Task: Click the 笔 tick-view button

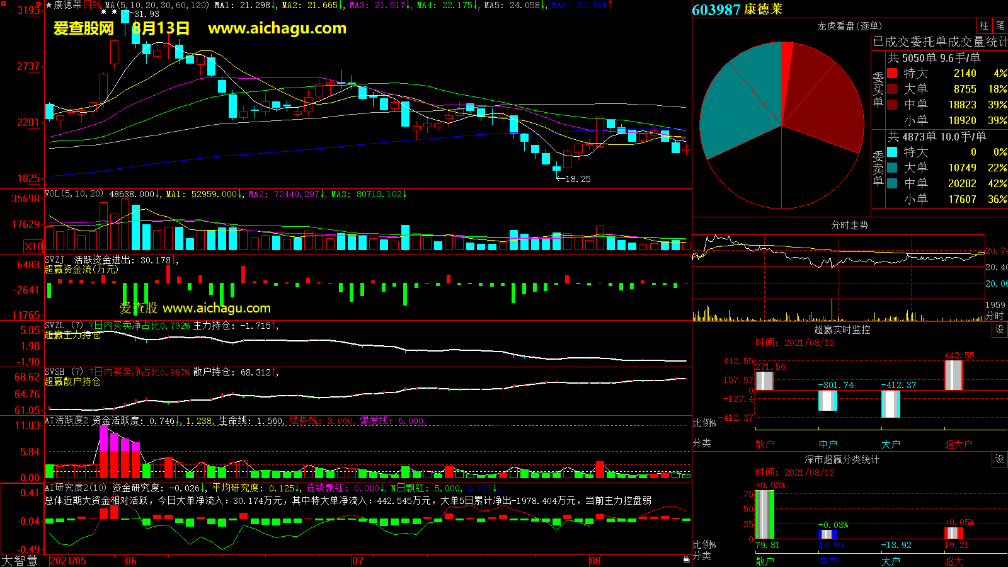Action: click(1000, 26)
